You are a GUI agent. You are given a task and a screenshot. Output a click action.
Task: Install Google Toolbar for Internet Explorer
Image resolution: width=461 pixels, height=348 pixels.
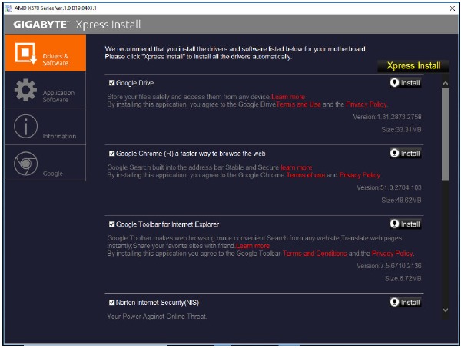(x=405, y=224)
